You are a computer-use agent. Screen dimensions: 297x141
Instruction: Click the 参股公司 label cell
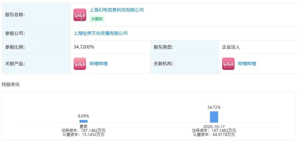pyautogui.click(x=36, y=33)
